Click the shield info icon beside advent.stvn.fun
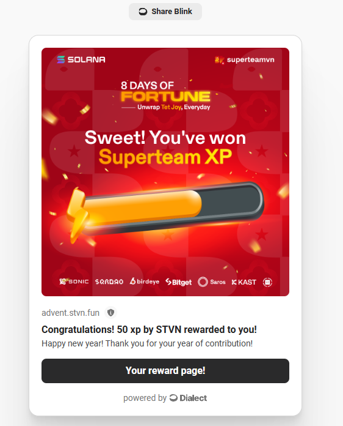343x426 pixels. [110, 313]
